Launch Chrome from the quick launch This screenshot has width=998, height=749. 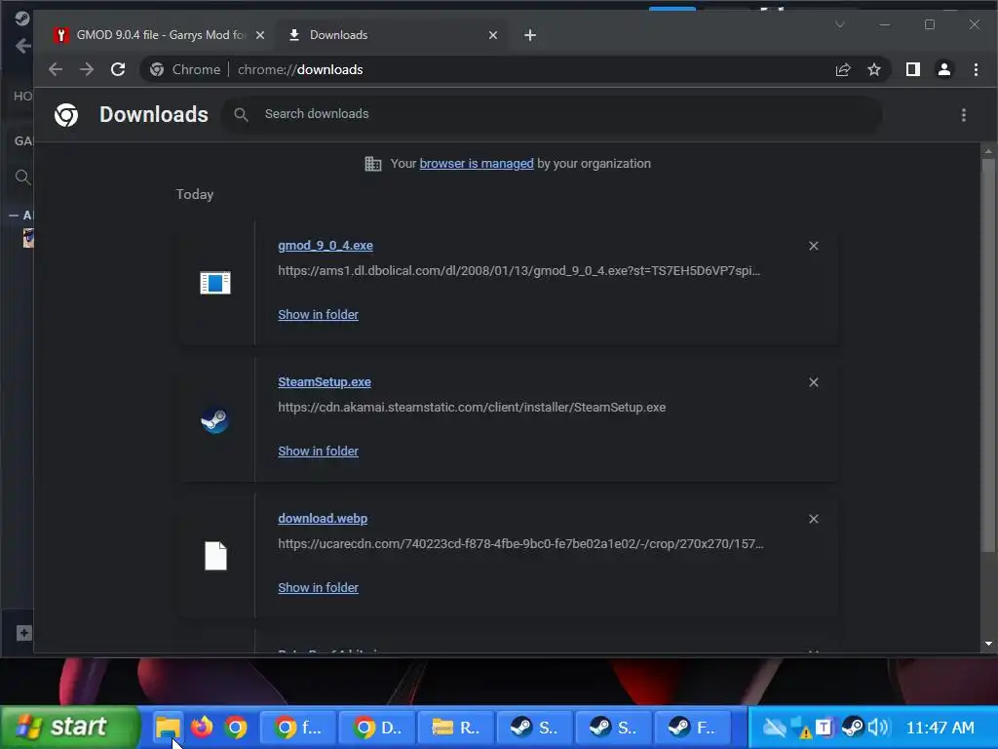click(x=236, y=728)
